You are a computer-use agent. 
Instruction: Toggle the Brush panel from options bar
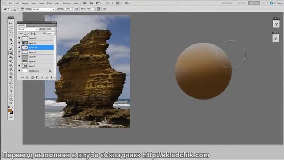(23, 9)
